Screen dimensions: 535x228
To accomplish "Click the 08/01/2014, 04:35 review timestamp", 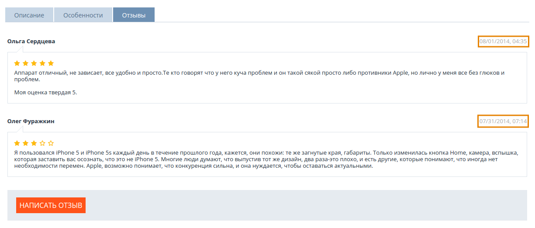I will pyautogui.click(x=503, y=41).
